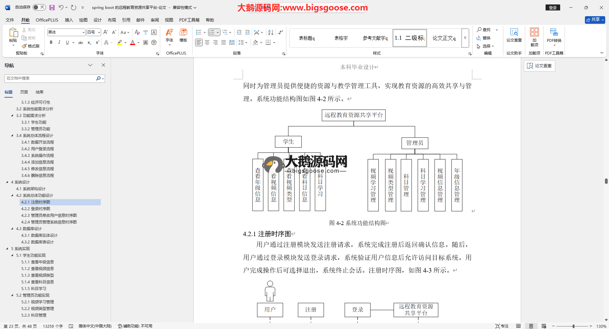Click the italic formatting icon

point(59,42)
